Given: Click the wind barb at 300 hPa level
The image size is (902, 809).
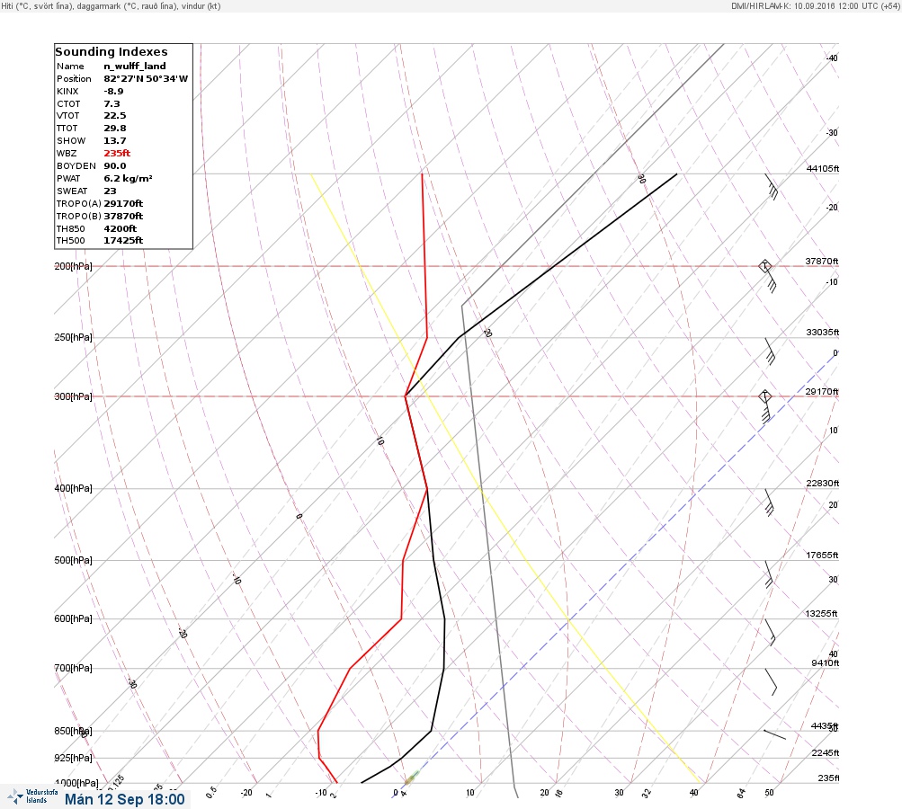Looking at the screenshot, I should tap(767, 410).
